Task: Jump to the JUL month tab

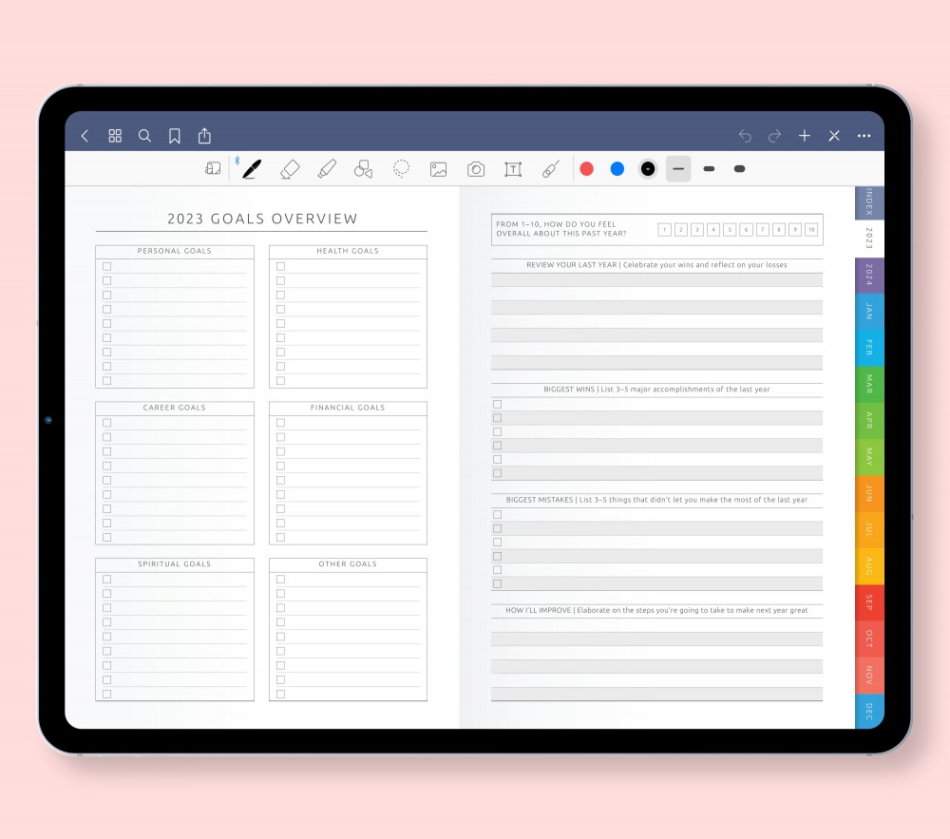Action: [x=869, y=529]
